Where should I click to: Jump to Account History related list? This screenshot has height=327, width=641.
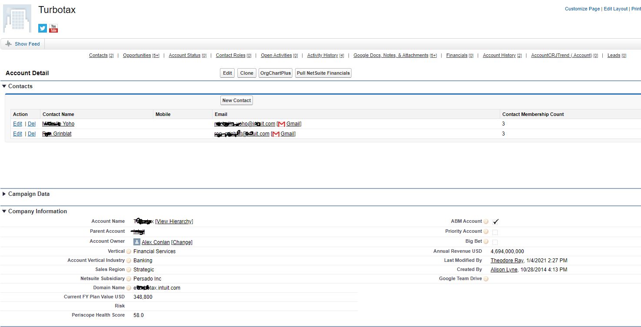[502, 55]
